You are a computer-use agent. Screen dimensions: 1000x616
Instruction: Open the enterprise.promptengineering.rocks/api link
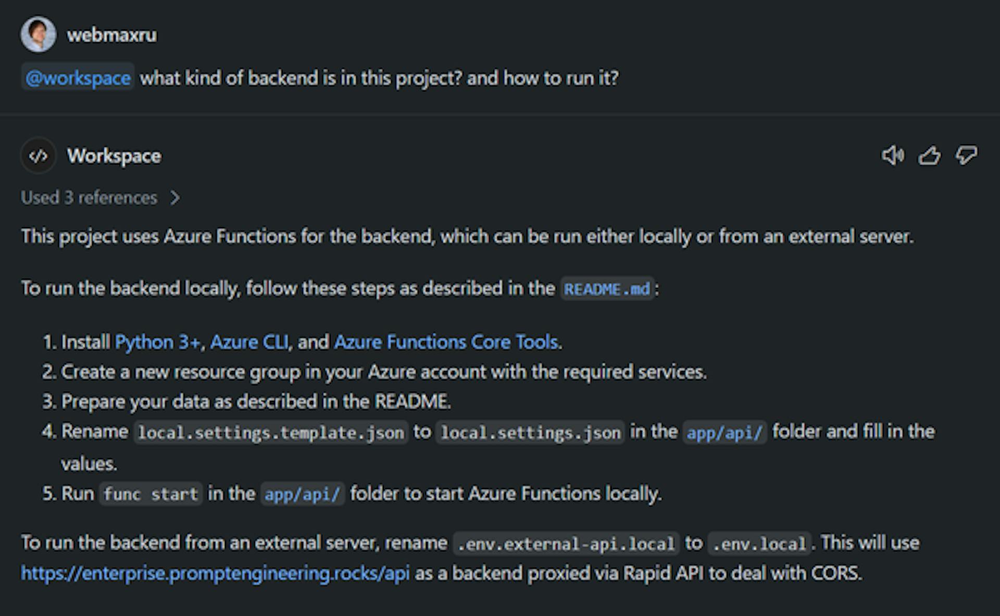[x=215, y=573]
